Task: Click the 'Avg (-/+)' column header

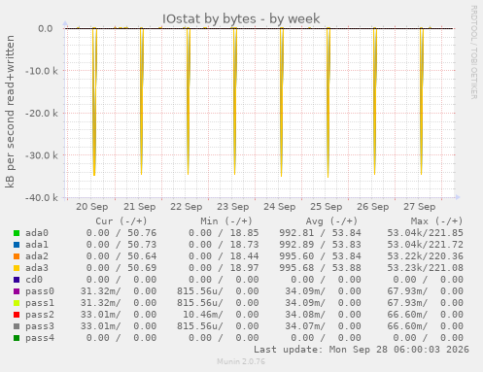Action: click(331, 221)
